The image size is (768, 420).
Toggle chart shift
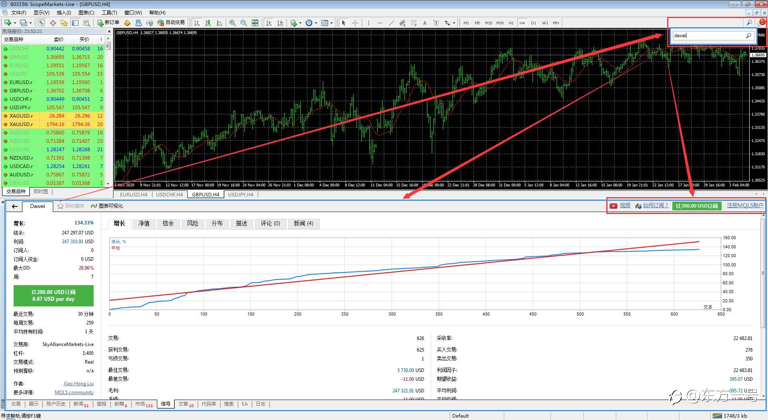click(280, 23)
